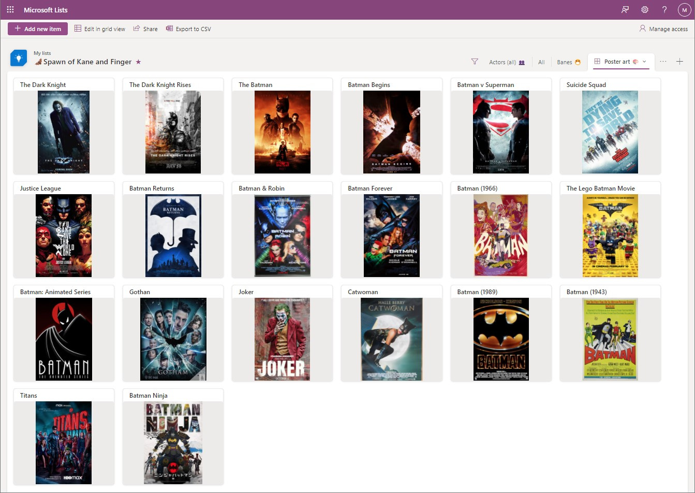Open The Dark Knight Rises poster
Screen dimensions: 695x493
[x=173, y=132]
